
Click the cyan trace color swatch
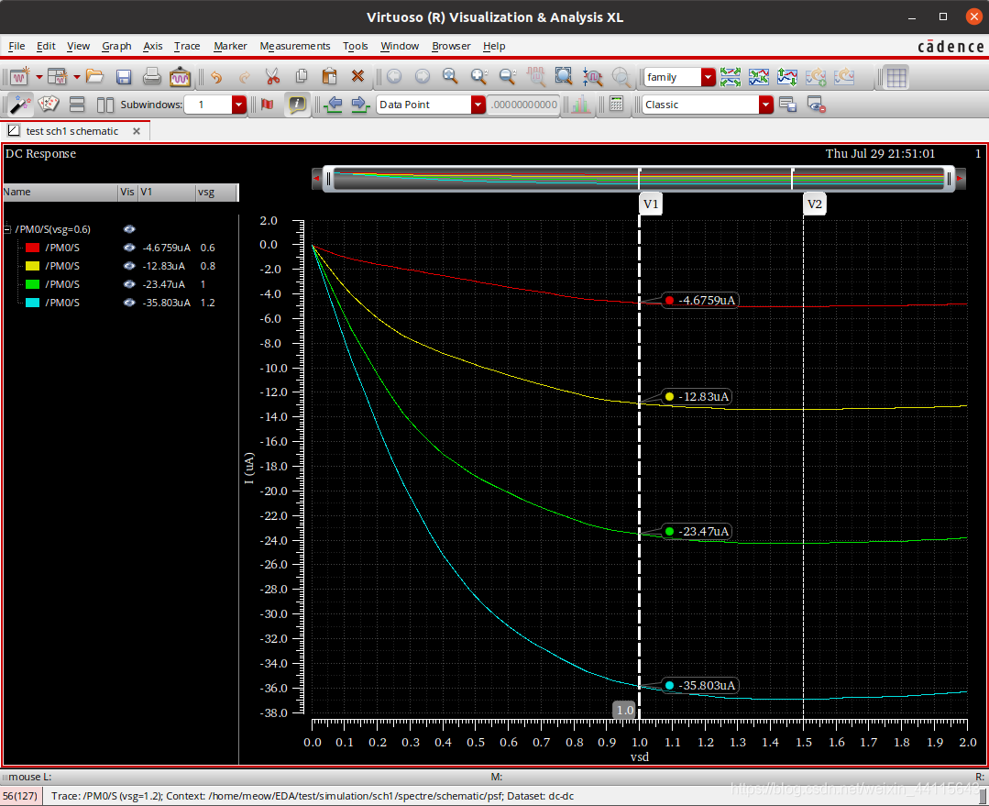pos(32,303)
